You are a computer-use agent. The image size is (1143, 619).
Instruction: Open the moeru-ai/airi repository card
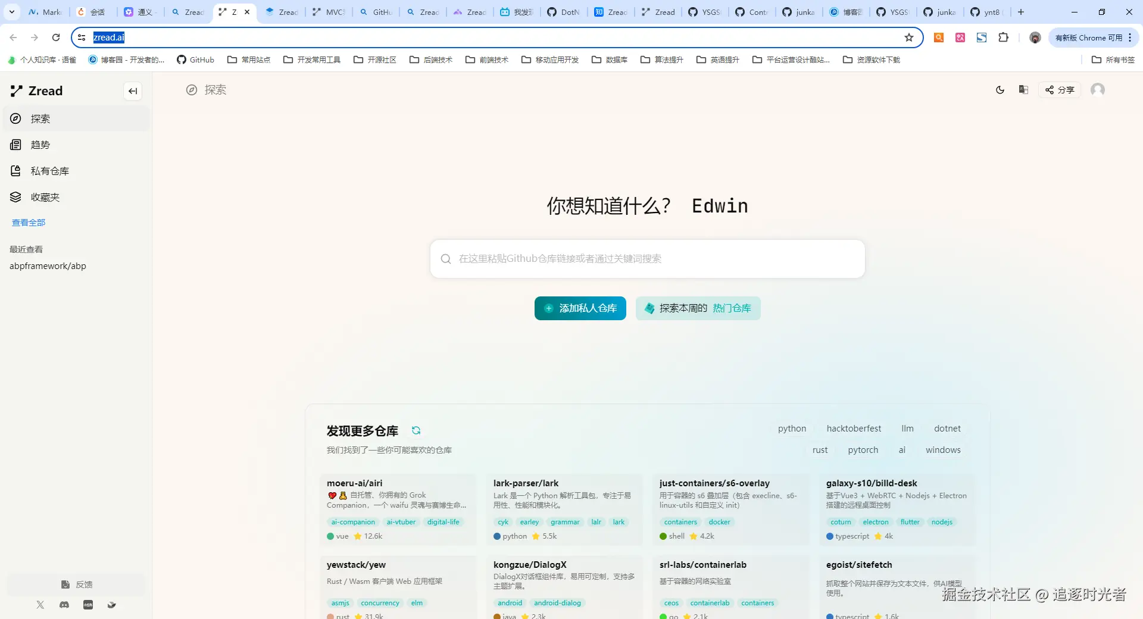coord(398,509)
